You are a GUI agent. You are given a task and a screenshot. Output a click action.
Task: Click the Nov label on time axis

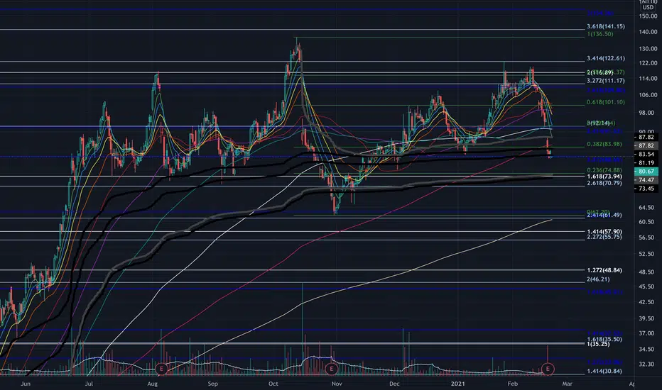337,384
